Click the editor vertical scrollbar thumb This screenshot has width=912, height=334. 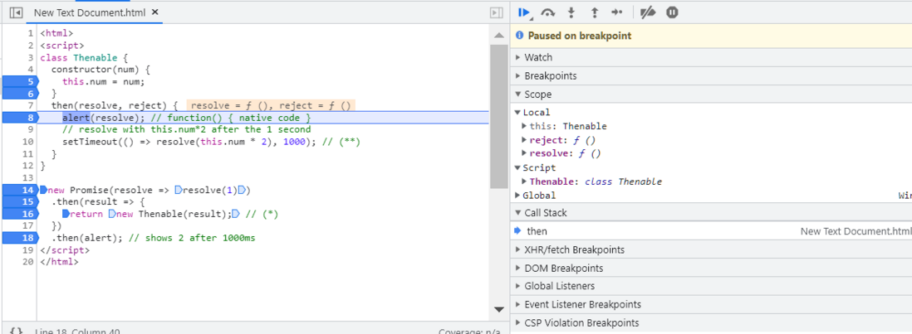click(x=498, y=117)
